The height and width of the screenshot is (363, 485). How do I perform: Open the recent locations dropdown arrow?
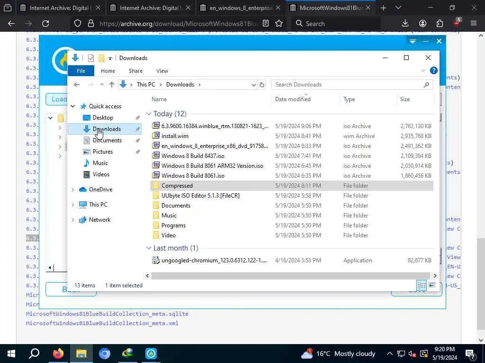click(x=102, y=85)
